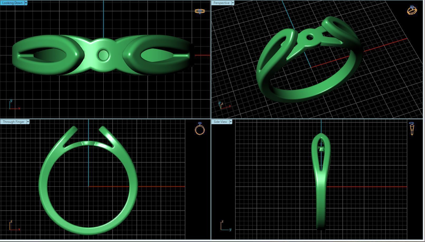Click the XY axis indicator in Looking Down viewport
This screenshot has height=242, width=425.
tap(14, 105)
